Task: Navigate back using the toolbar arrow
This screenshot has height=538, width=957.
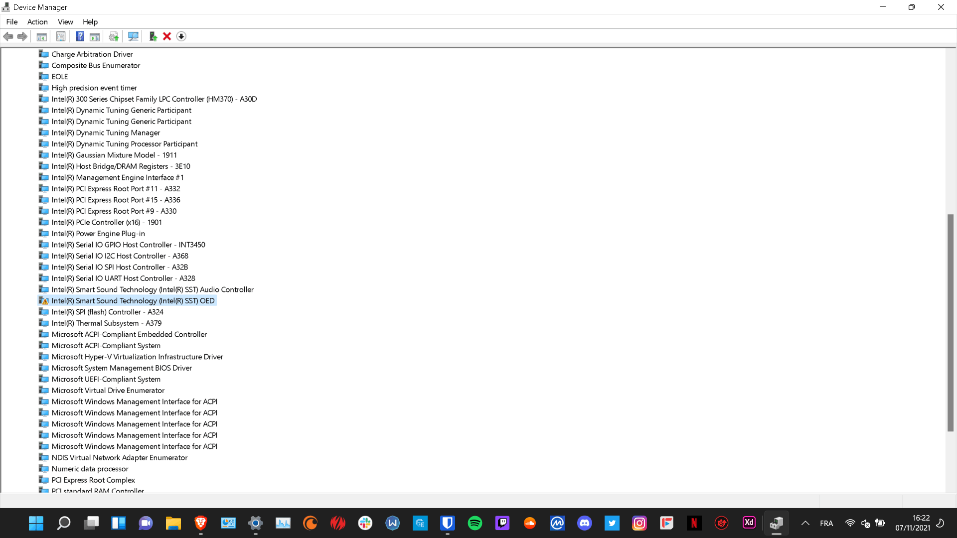Action: tap(8, 36)
